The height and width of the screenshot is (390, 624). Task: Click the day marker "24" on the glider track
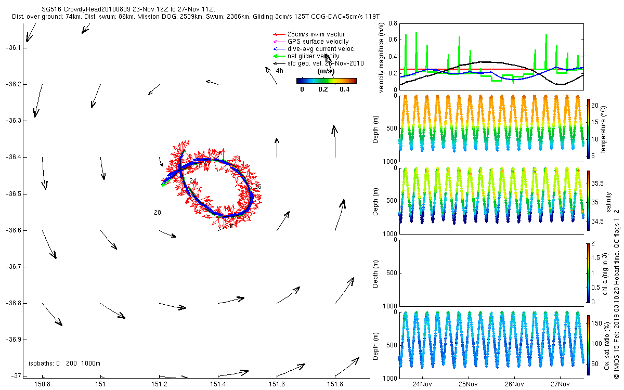tap(192, 180)
